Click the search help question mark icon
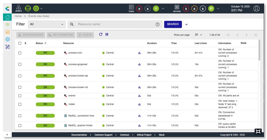This screenshot has width=267, height=140. (157, 24)
